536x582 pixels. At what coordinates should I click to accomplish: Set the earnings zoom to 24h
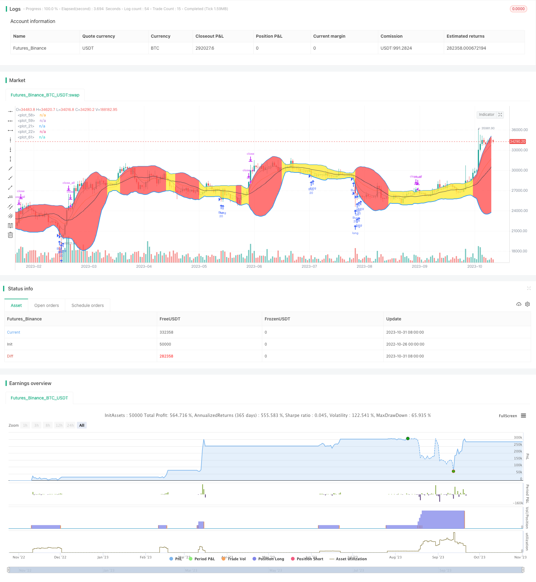coord(70,425)
